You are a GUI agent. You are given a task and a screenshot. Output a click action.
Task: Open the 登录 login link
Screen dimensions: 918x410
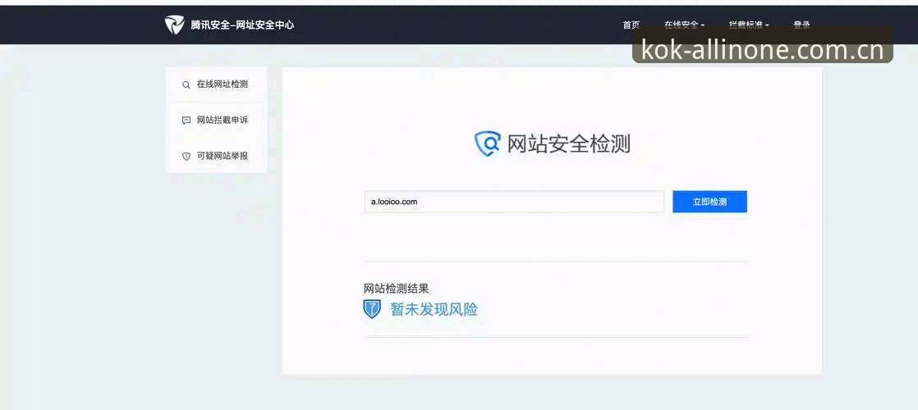pyautogui.click(x=801, y=25)
